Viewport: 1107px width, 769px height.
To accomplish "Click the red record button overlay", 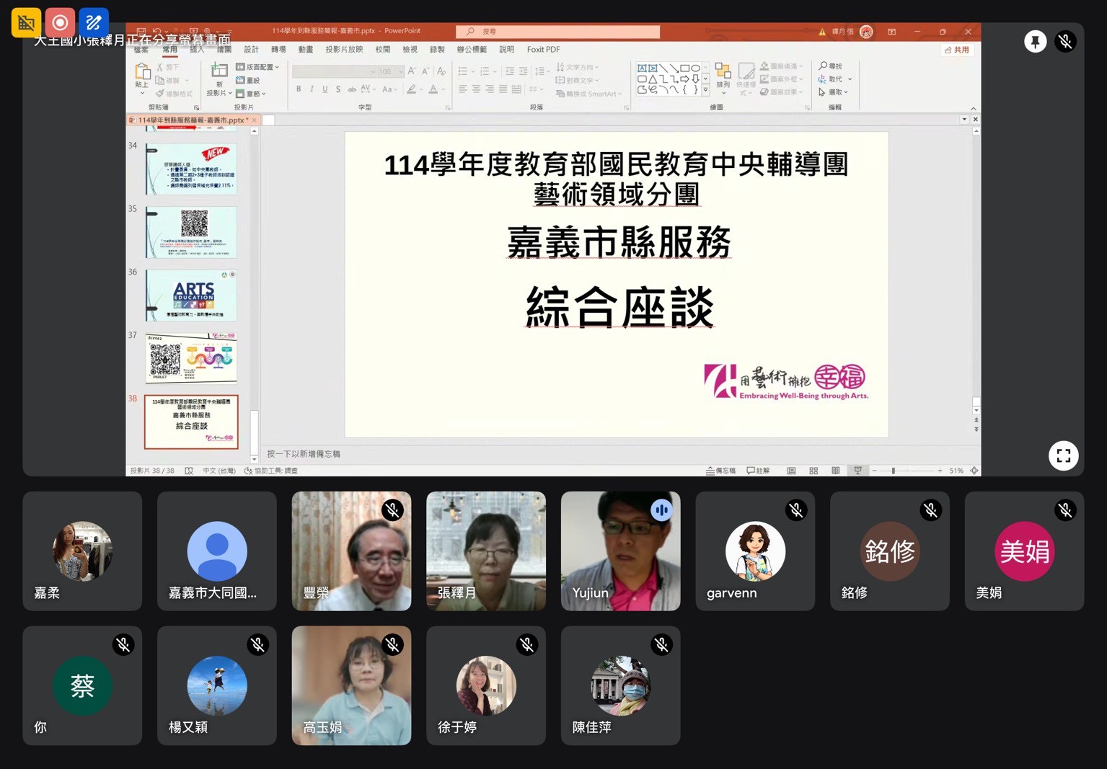I will tap(60, 22).
